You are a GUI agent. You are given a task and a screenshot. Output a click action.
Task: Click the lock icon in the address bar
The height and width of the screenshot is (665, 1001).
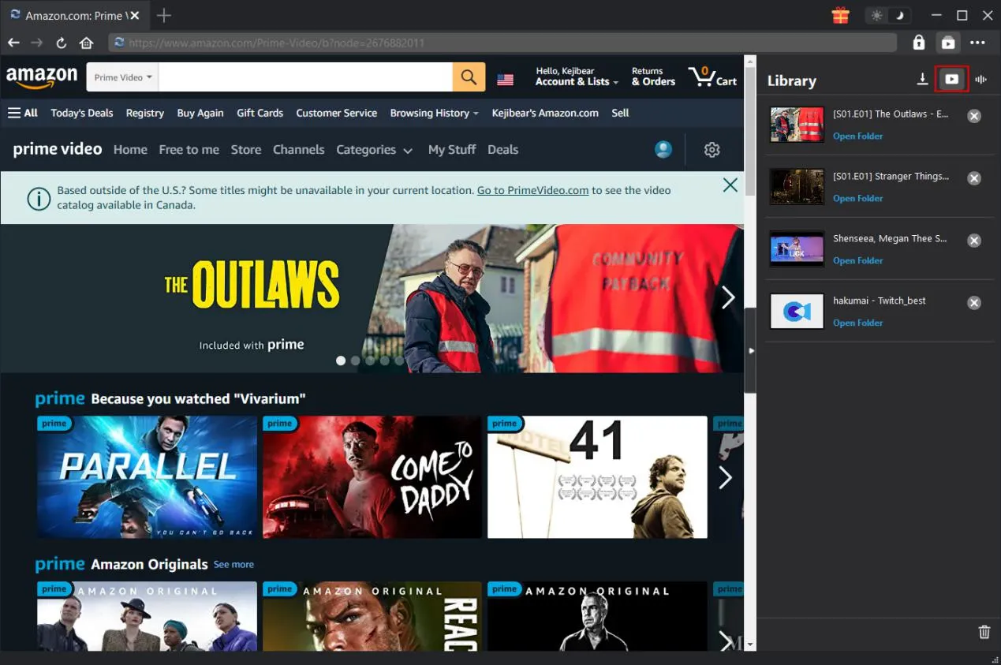coord(918,43)
